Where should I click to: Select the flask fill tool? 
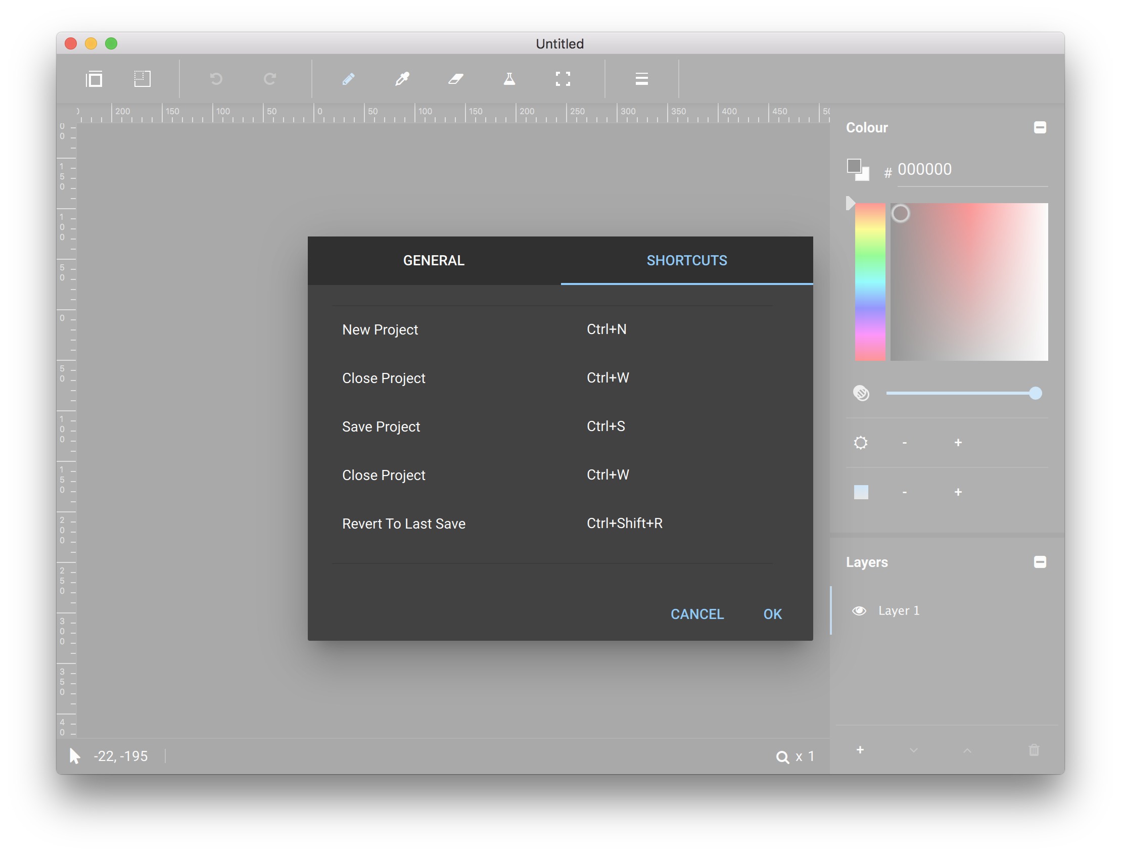(509, 79)
